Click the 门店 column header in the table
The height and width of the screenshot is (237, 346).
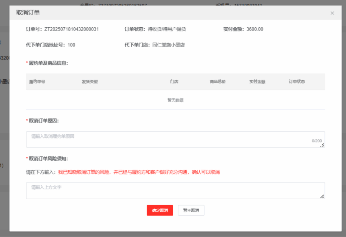click(174, 82)
